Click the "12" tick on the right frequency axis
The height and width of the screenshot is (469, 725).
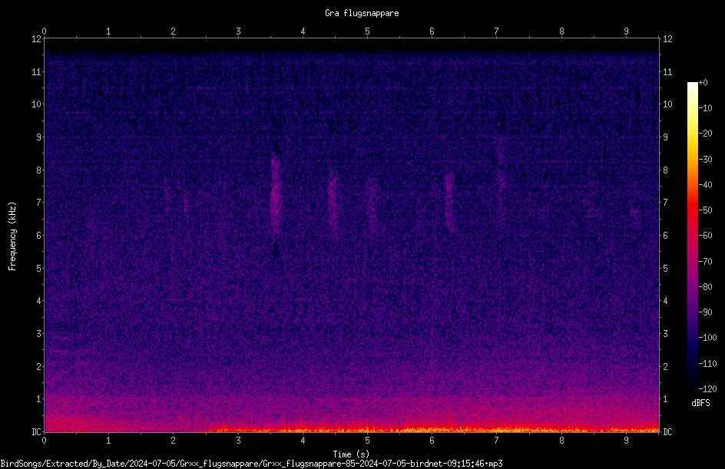point(667,39)
